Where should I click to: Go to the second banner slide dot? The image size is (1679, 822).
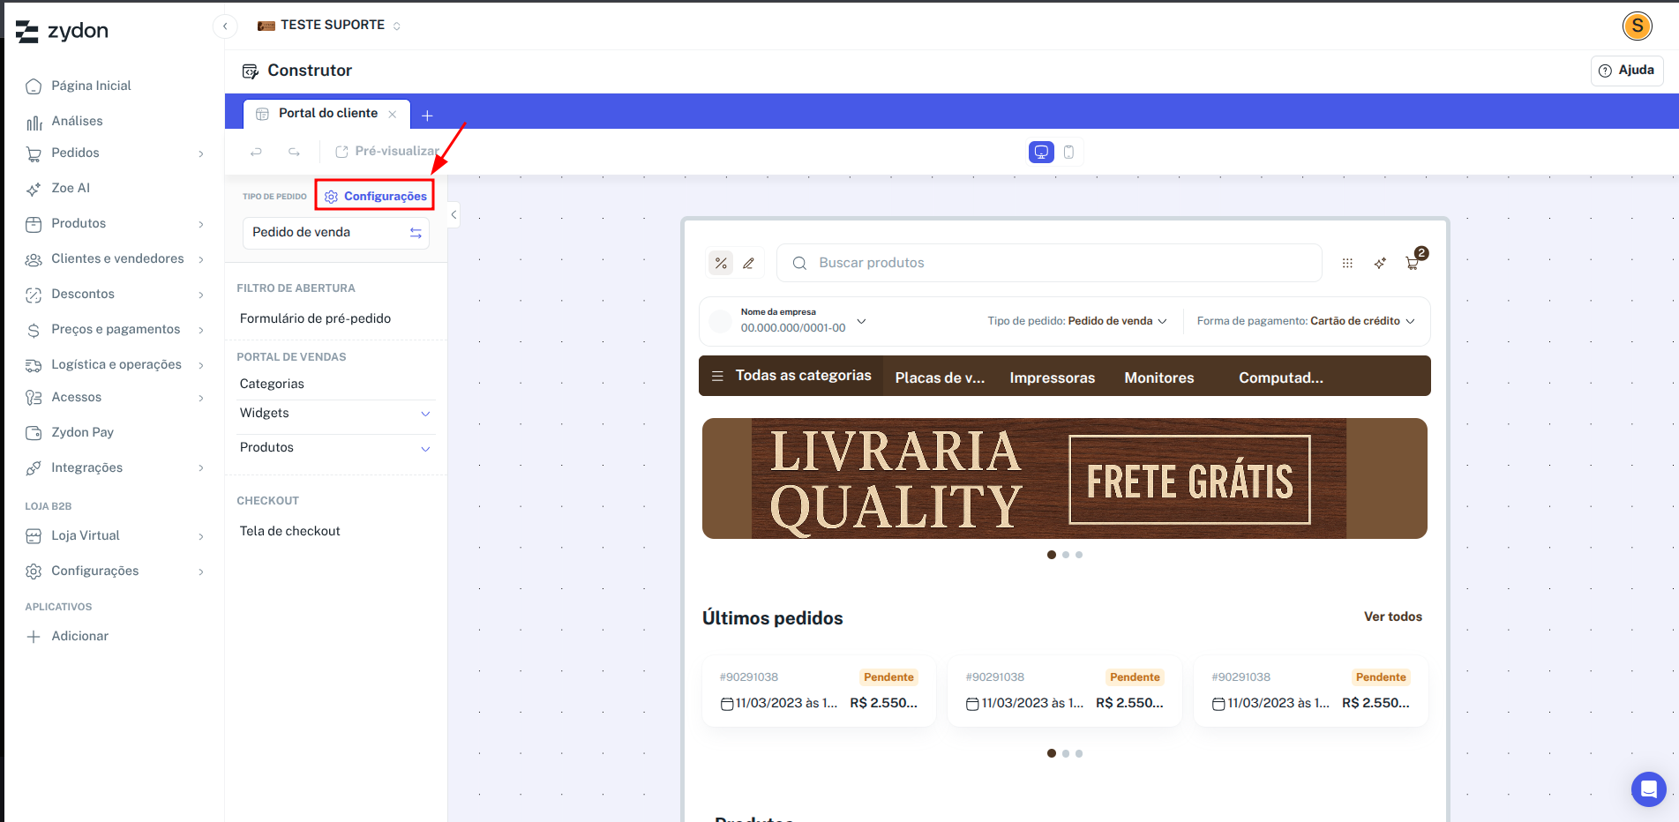pyautogui.click(x=1066, y=555)
